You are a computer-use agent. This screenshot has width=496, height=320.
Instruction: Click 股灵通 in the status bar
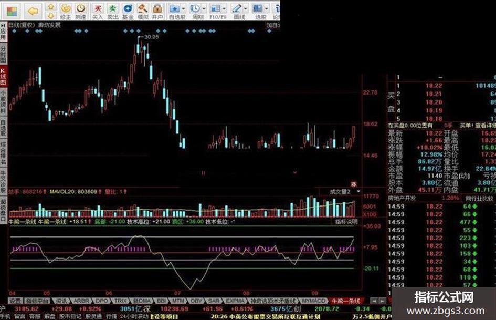93,316
